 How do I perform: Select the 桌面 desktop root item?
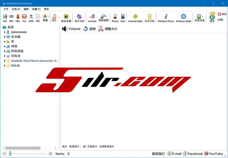pos(10,27)
